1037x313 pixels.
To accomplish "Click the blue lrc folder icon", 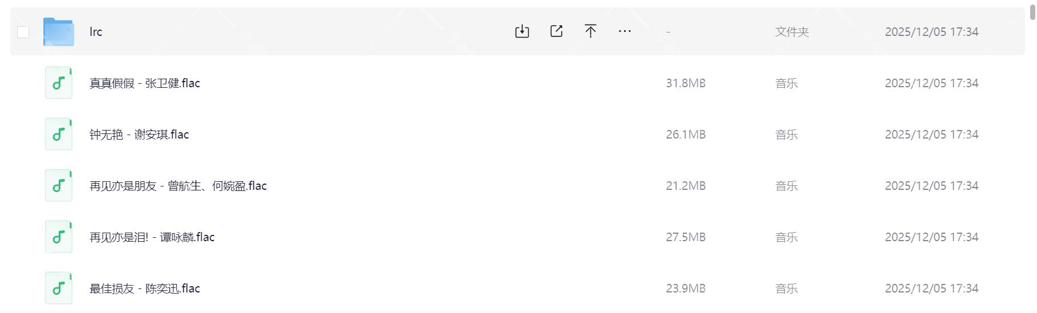I will (58, 32).
